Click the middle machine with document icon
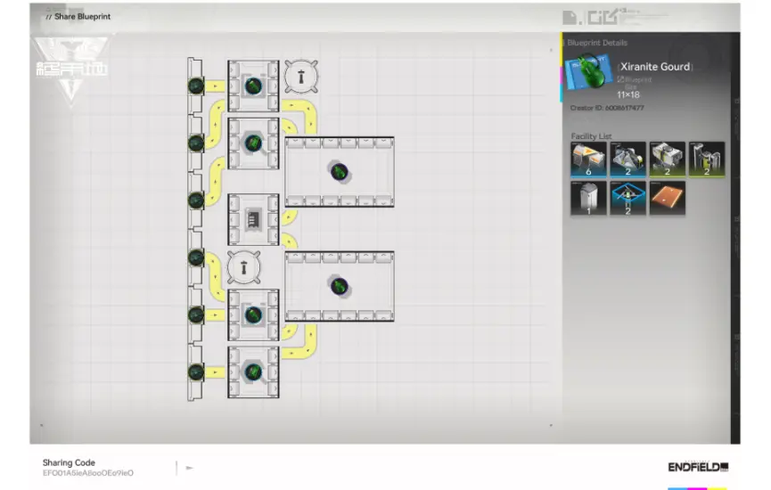The image size is (771, 490). click(x=253, y=218)
